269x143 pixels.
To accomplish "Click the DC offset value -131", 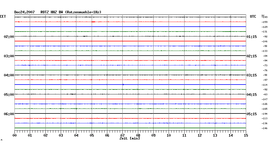I will [265, 32].
